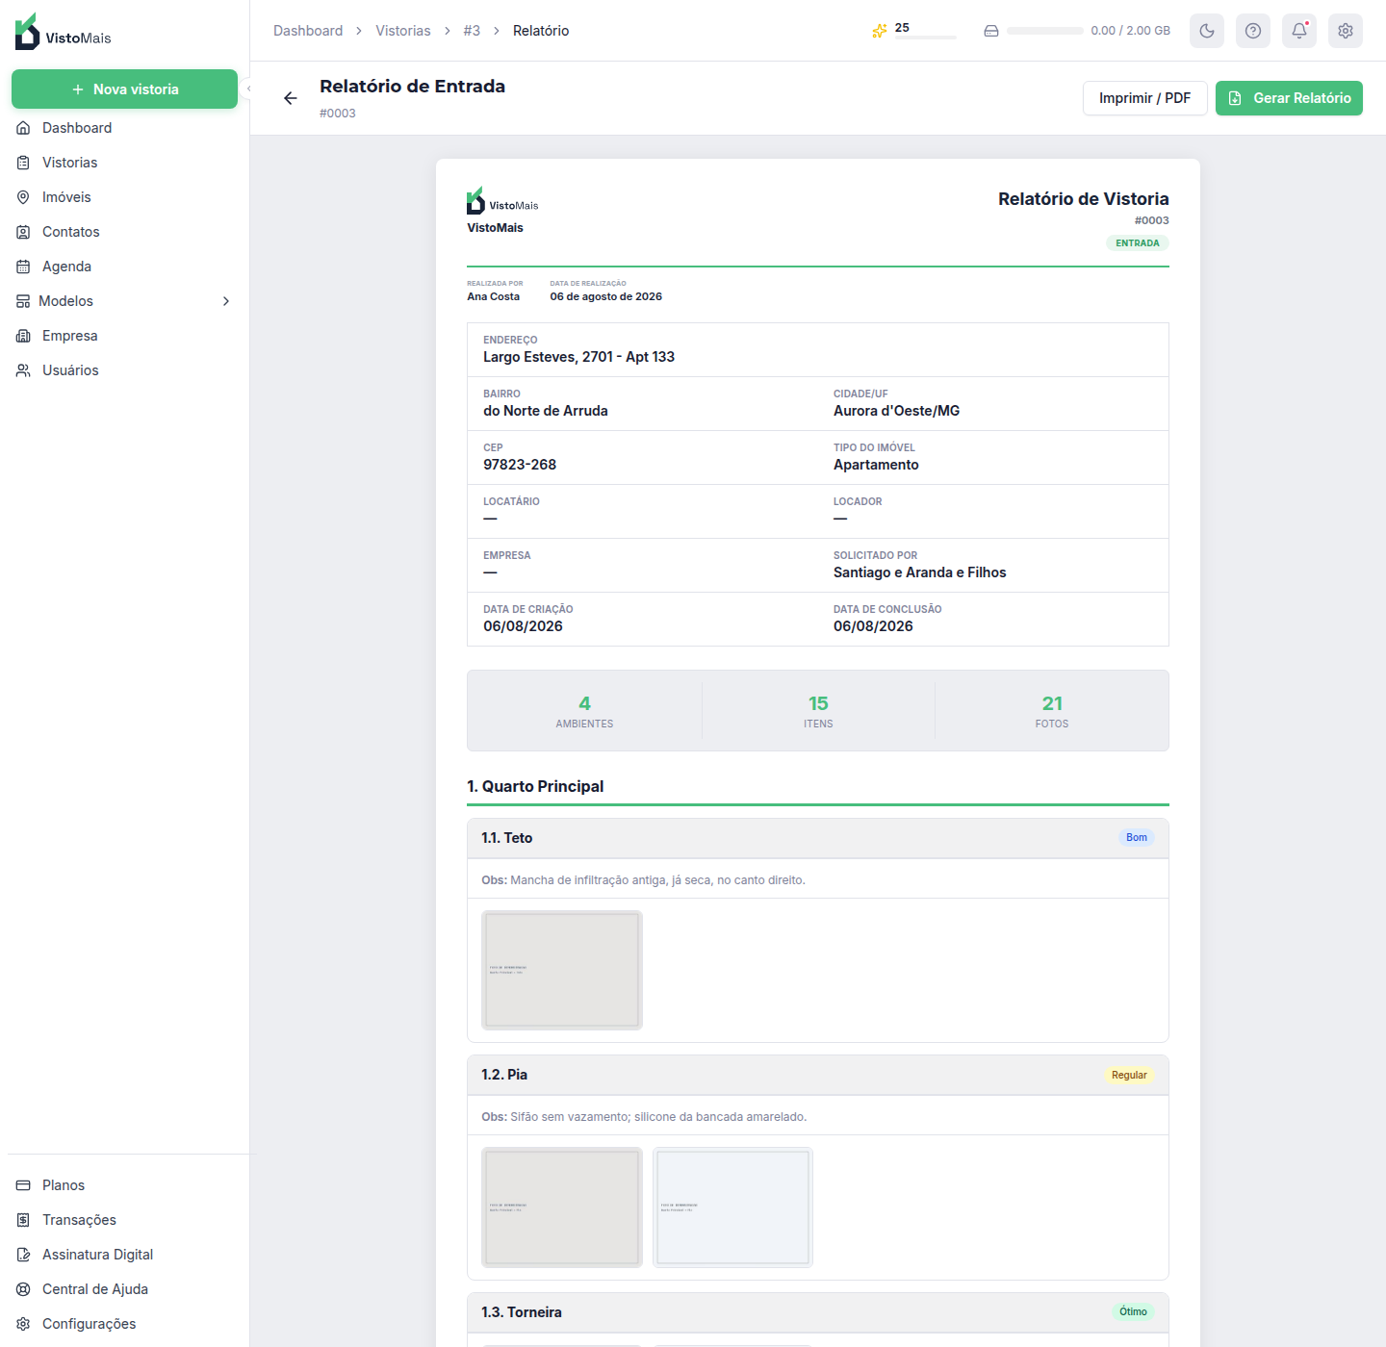
Task: Toggle dark mode with the moon icon
Action: pos(1207,31)
